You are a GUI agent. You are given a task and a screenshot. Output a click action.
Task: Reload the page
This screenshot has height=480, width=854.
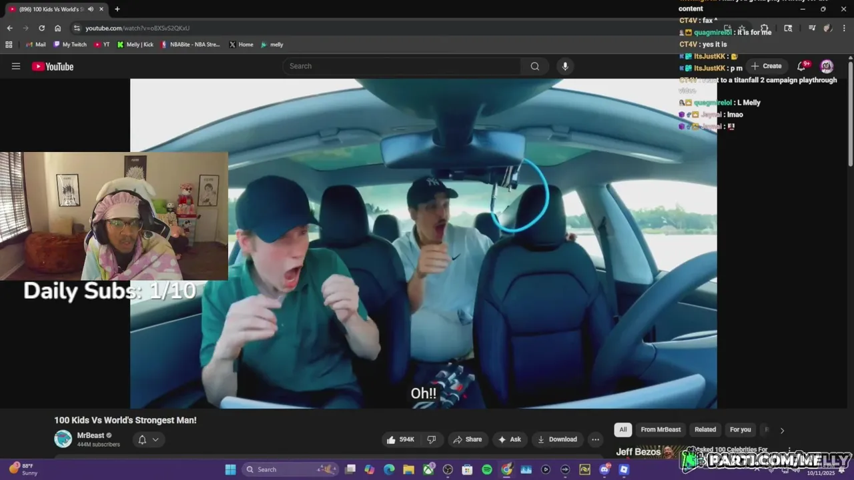point(41,28)
